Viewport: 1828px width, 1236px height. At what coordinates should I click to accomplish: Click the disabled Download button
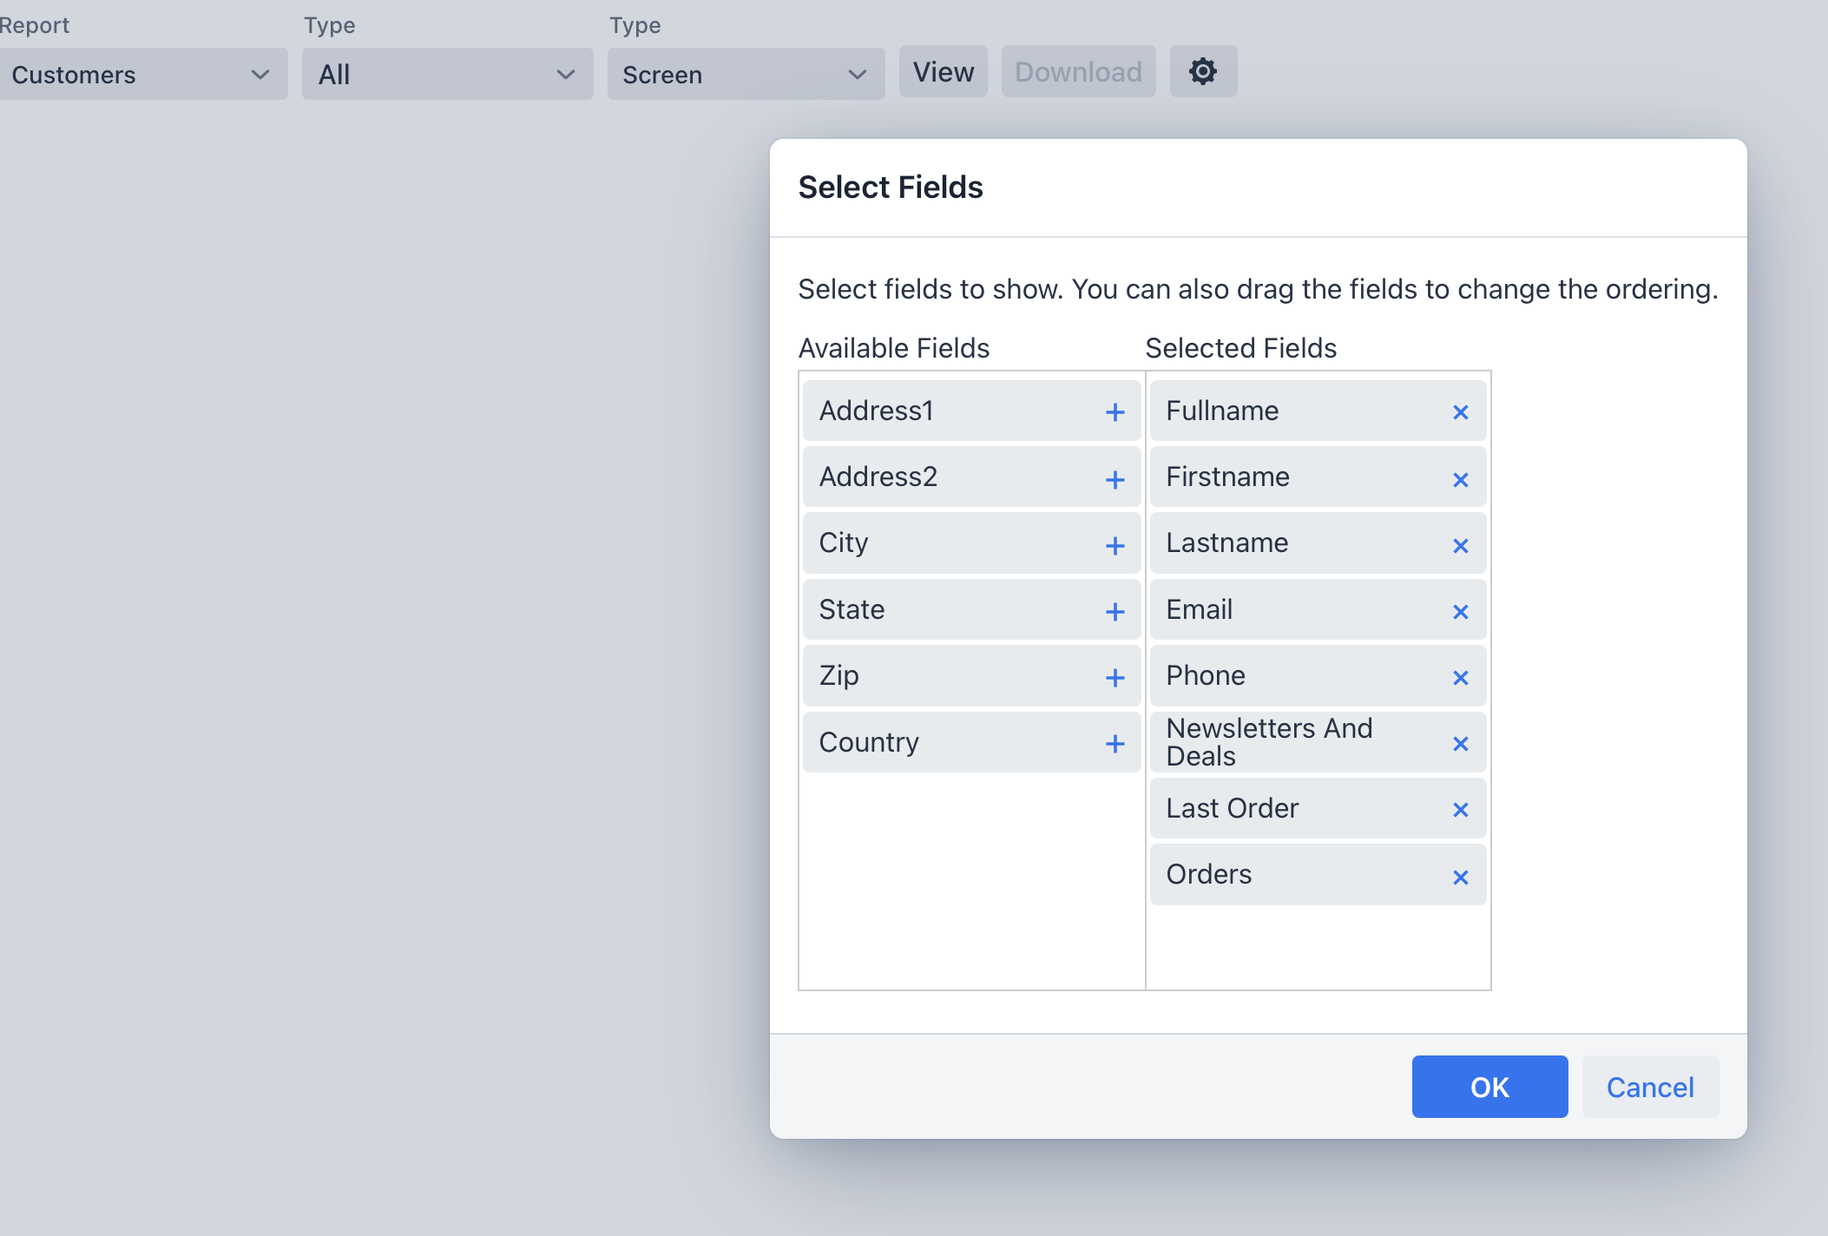(1078, 71)
